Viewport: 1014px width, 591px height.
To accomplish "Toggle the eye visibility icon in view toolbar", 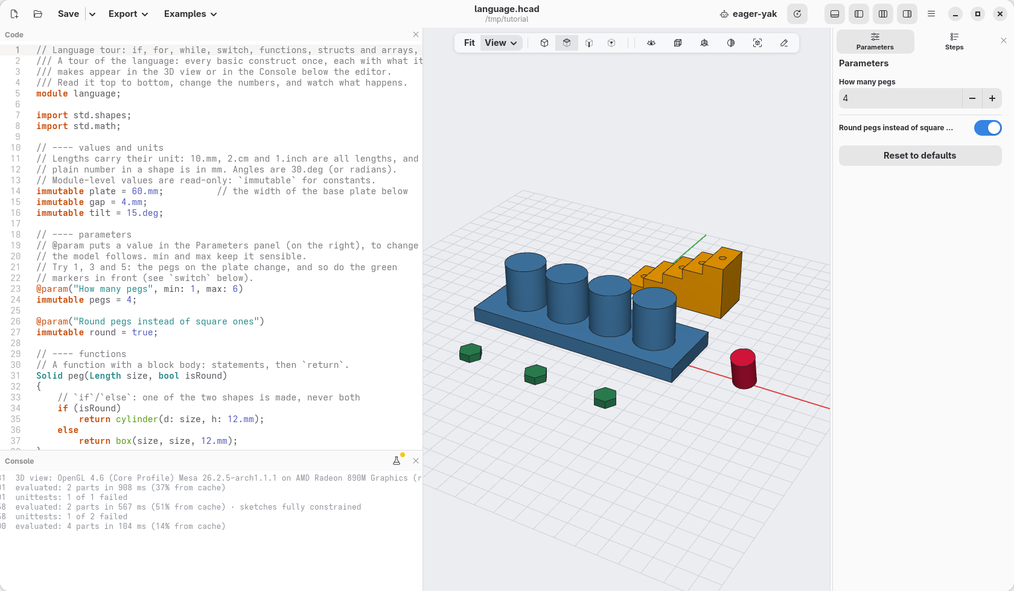I will click(x=651, y=43).
